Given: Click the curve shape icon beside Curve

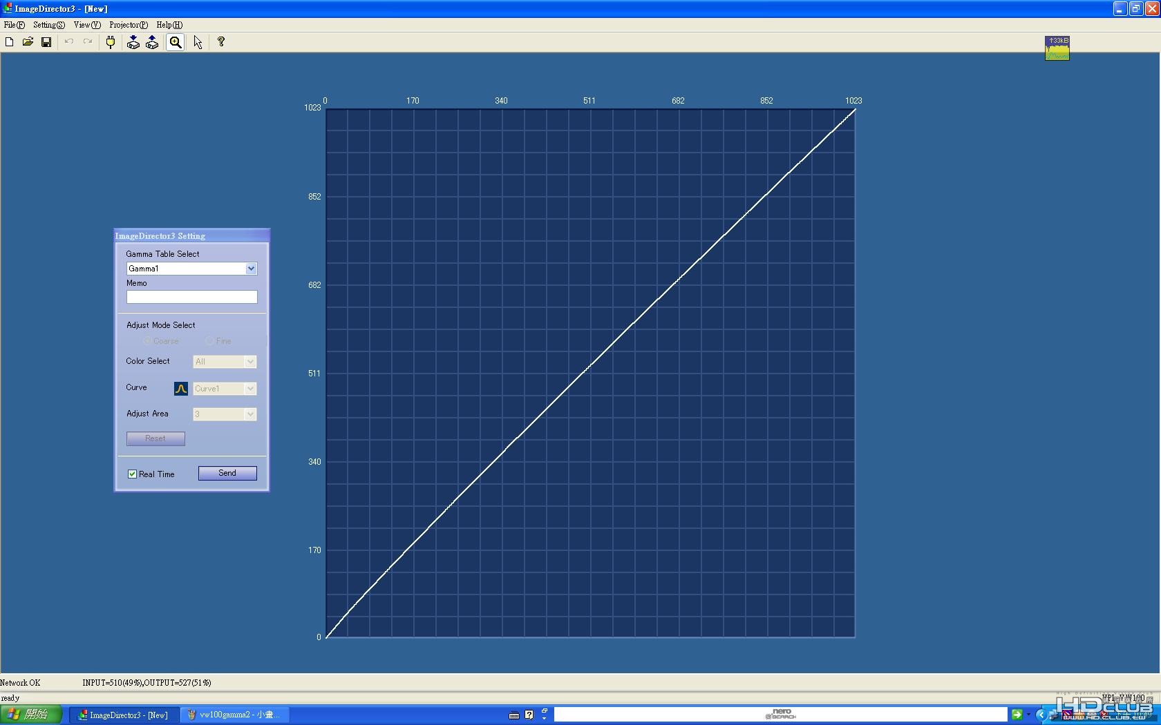Looking at the screenshot, I should (181, 389).
